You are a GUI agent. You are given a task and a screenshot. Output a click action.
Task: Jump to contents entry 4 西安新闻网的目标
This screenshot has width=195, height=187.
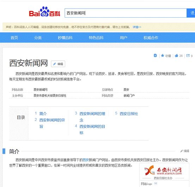click(x=92, y=129)
